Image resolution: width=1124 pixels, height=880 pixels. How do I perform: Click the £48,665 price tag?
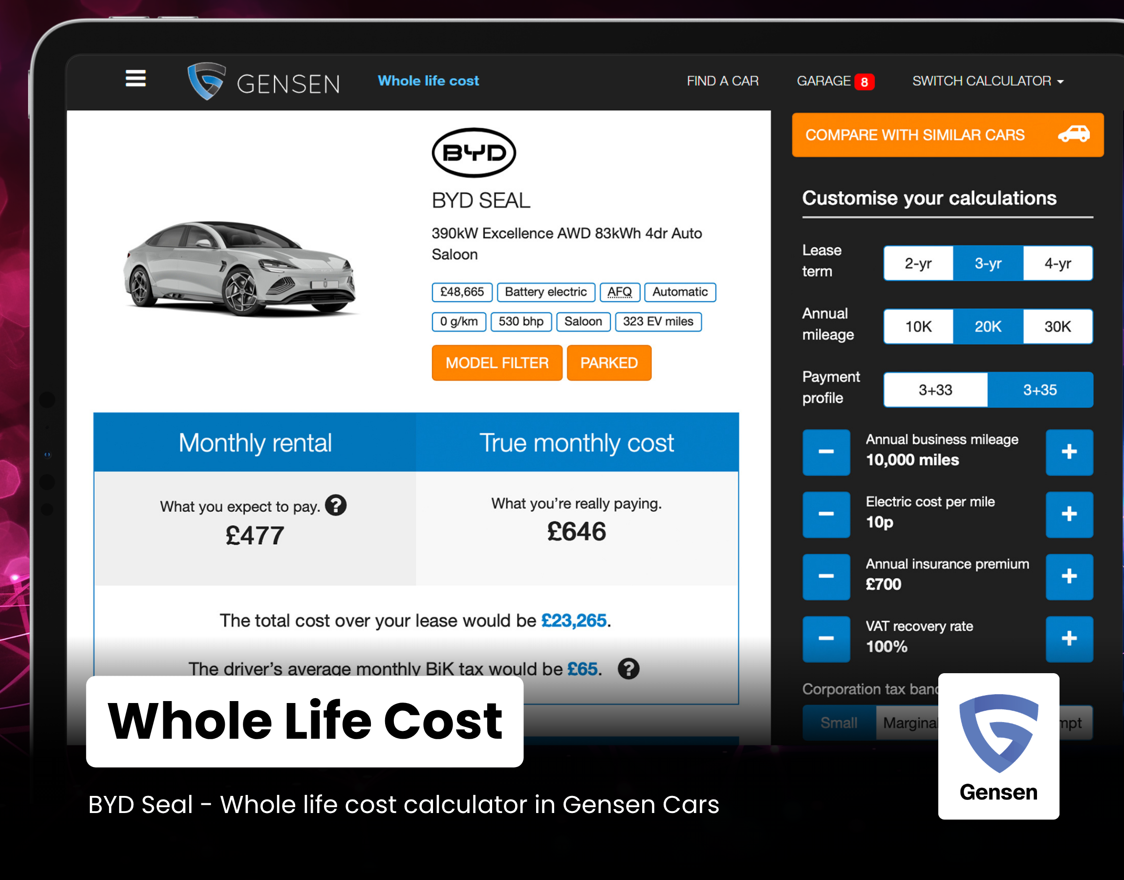(462, 292)
